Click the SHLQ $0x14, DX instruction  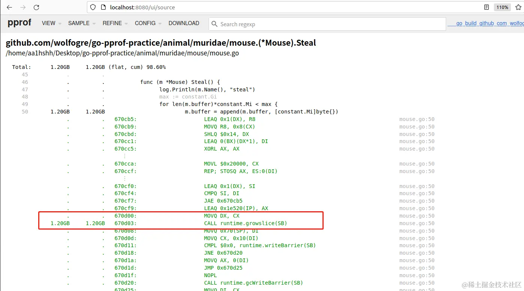point(227,134)
